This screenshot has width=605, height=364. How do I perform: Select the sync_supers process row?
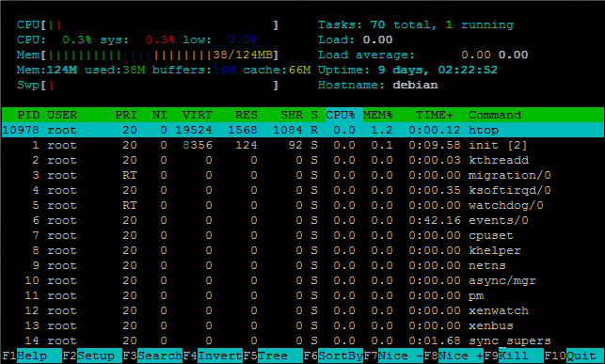(x=303, y=340)
